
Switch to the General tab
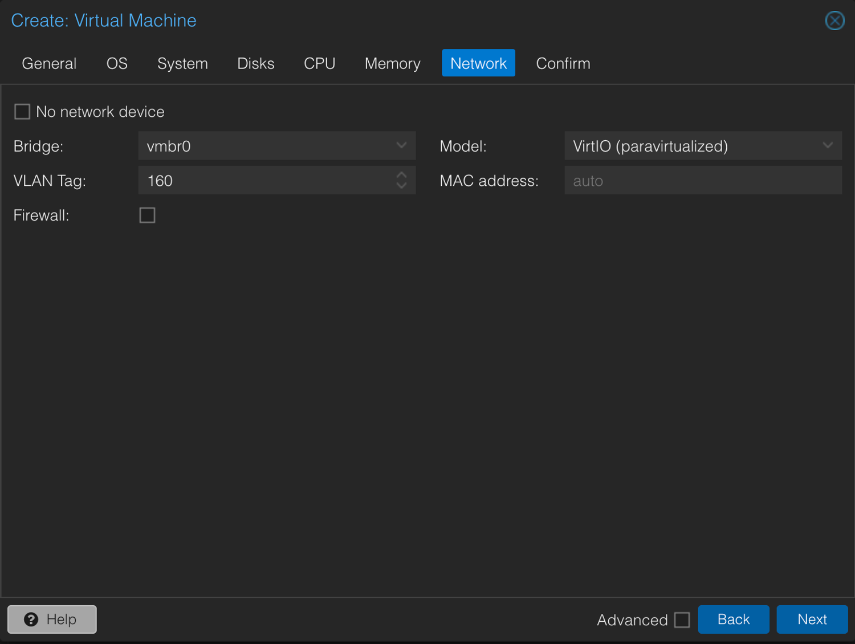pos(49,63)
